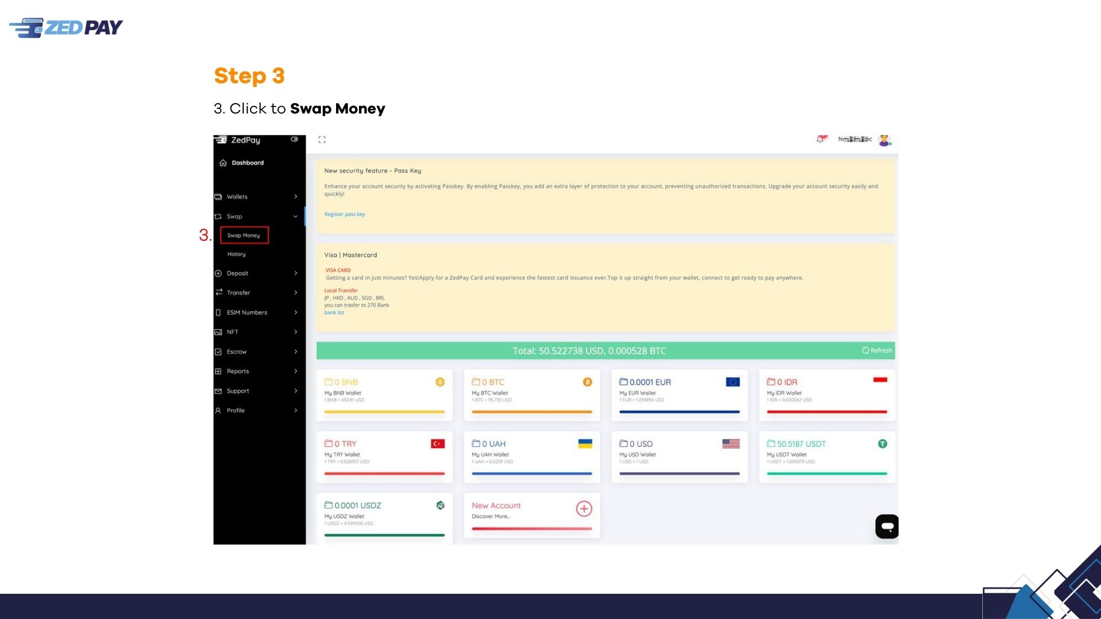The height and width of the screenshot is (619, 1101).
Task: Click the USDZ coin icon
Action: [440, 506]
